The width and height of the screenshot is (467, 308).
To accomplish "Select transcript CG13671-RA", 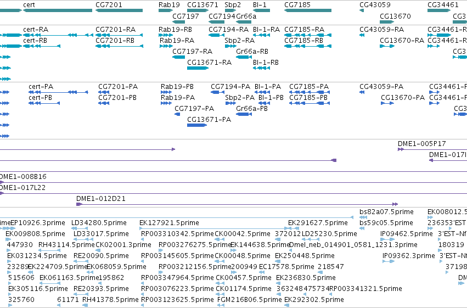I will point(209,63).
